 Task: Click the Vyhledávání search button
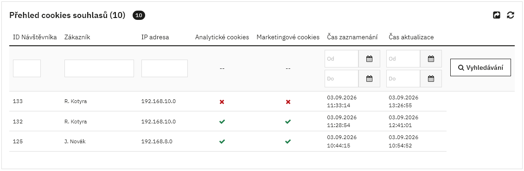(480, 67)
